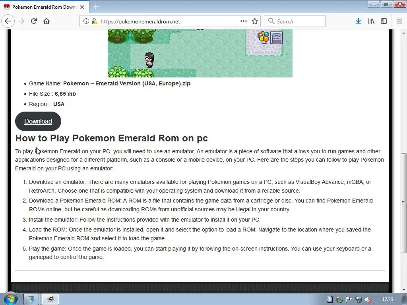The width and height of the screenshot is (407, 305).
Task: Open the Firefox home page
Action: click(47, 21)
